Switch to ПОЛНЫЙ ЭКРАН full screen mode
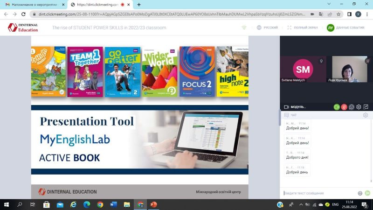 click(302, 28)
